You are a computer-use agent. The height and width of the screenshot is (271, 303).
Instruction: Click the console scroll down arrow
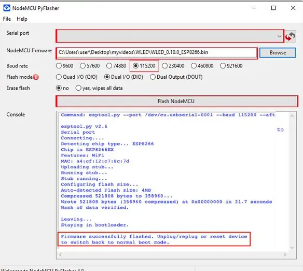pyautogui.click(x=292, y=248)
